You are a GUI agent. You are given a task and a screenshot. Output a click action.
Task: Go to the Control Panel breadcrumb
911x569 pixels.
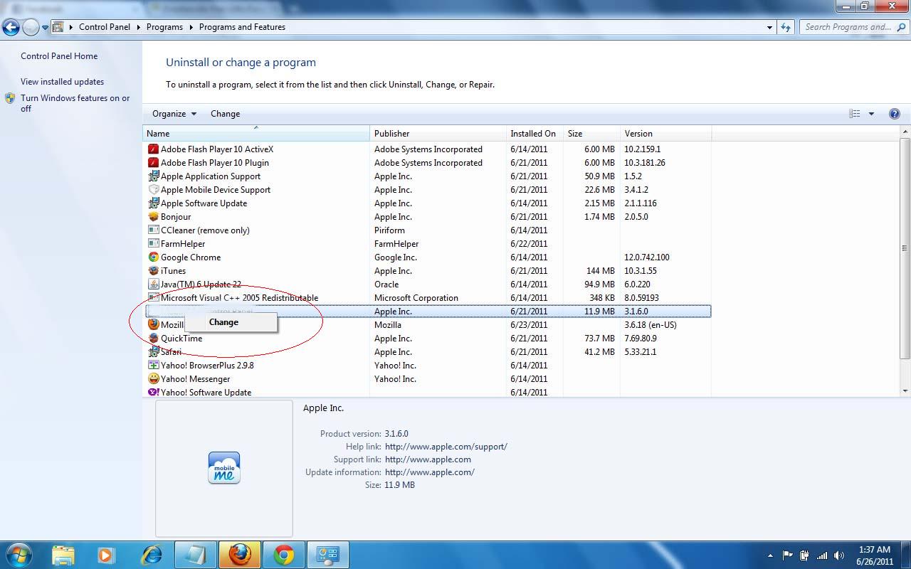[105, 27]
